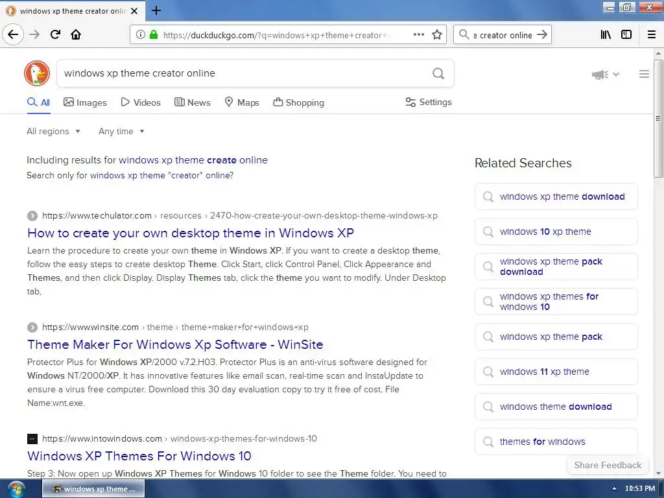This screenshot has height=498, width=664.
Task: Click the DuckDuckGo search magnifier button
Action: [x=438, y=74]
